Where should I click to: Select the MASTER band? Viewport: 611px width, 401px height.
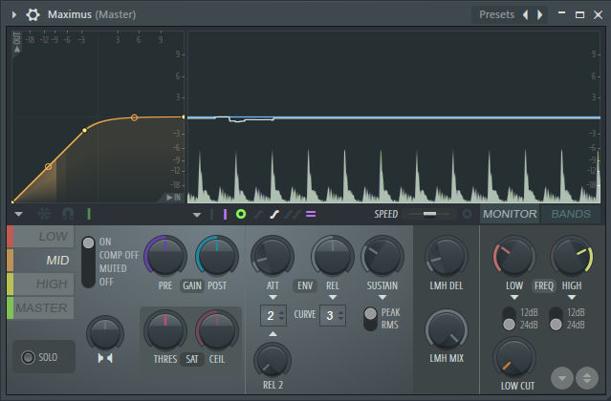pos(40,307)
